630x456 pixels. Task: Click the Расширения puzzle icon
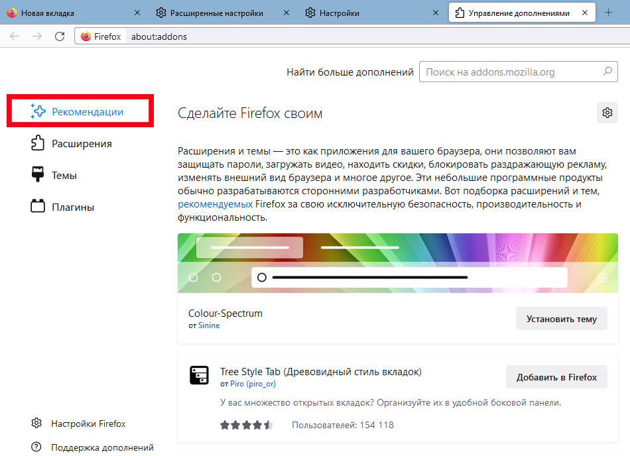point(38,143)
